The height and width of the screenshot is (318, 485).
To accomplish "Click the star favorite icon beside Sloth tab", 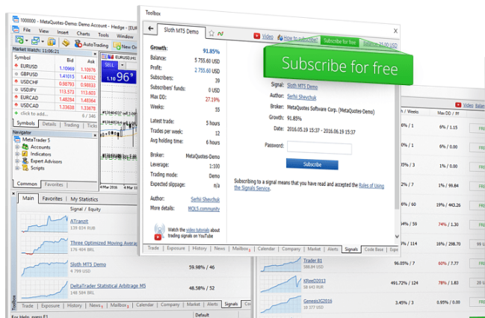I will click(x=211, y=34).
